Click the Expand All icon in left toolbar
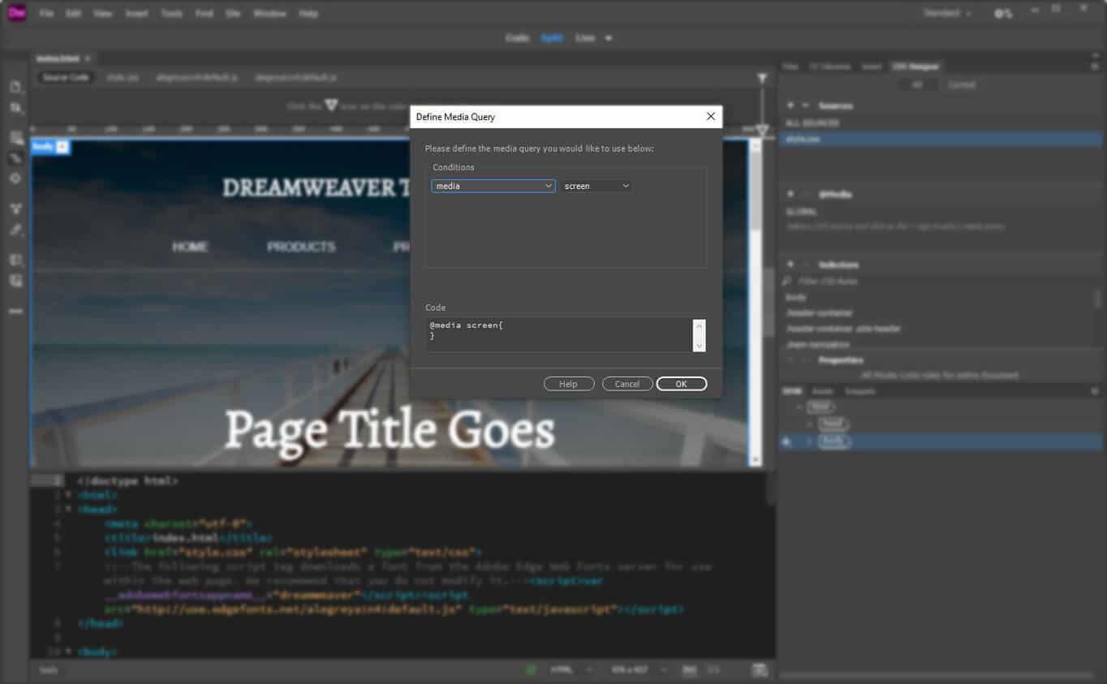This screenshot has height=684, width=1107. coord(15,209)
